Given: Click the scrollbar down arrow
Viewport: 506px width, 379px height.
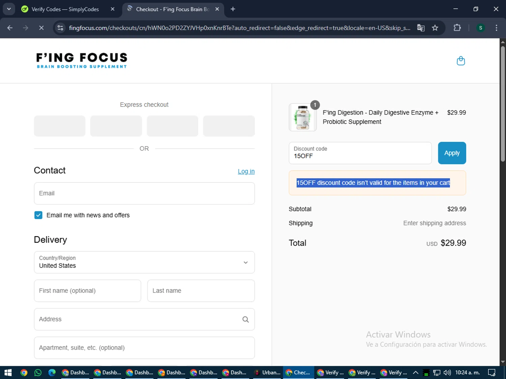Looking at the screenshot, I should 503,362.
